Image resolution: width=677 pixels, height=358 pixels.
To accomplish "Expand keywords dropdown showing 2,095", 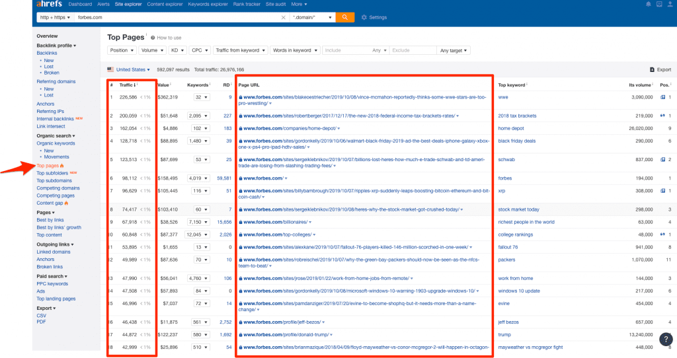I will click(198, 116).
